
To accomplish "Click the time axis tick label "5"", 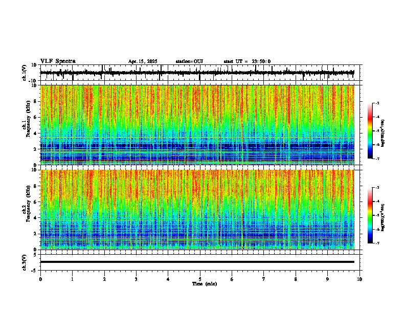I will (200, 279).
